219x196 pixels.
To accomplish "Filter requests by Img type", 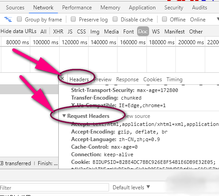I will (x=95, y=32).
